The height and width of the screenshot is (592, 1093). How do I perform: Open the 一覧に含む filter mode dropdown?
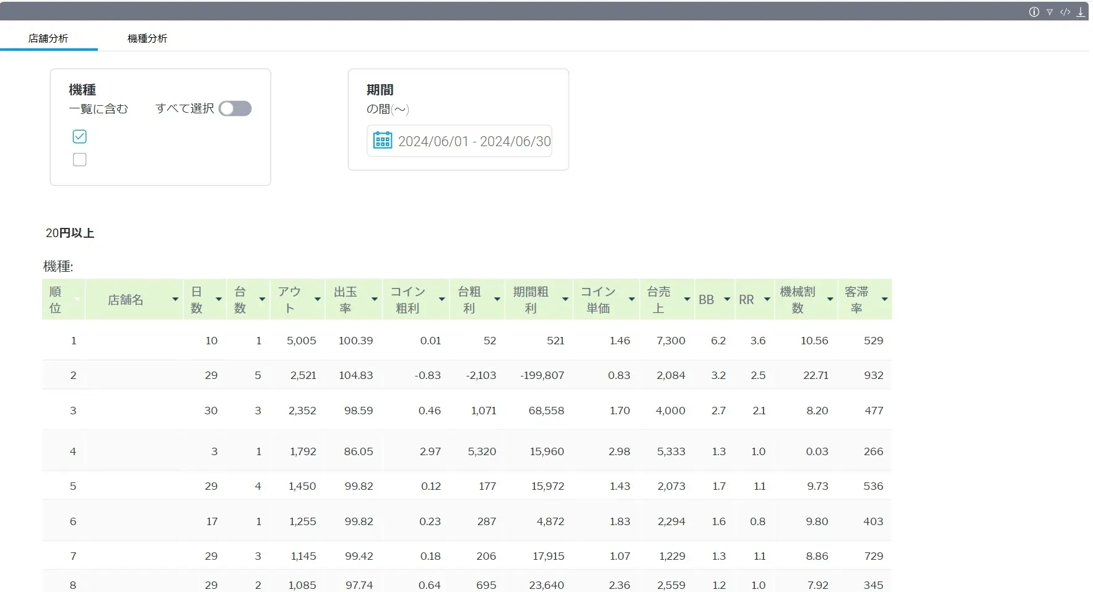(x=98, y=109)
